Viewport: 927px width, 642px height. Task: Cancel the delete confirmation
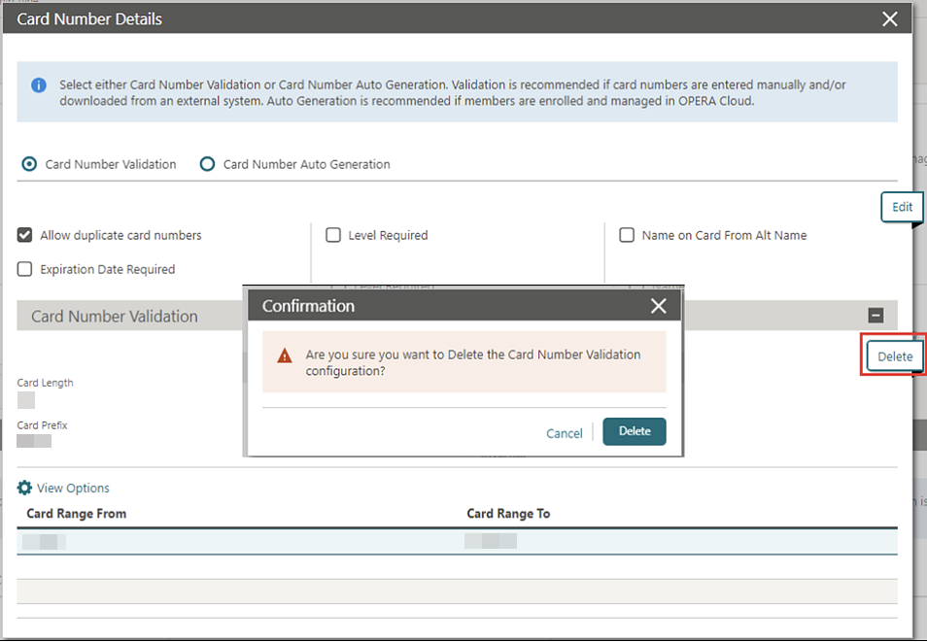(564, 433)
